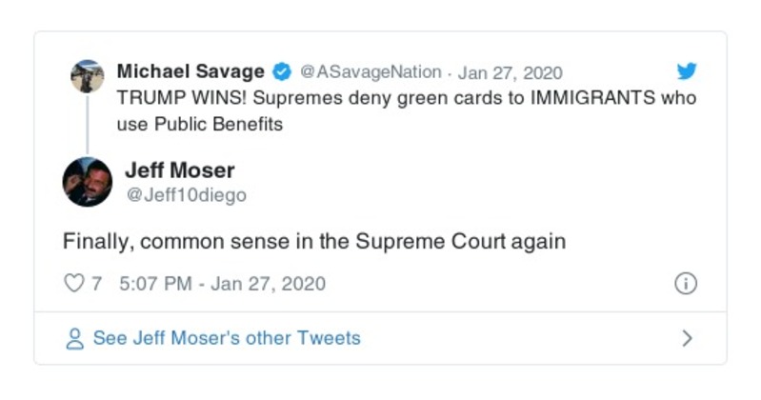This screenshot has width=761, height=400.
Task: Like the tweet with the heart icon
Action: coord(73,284)
